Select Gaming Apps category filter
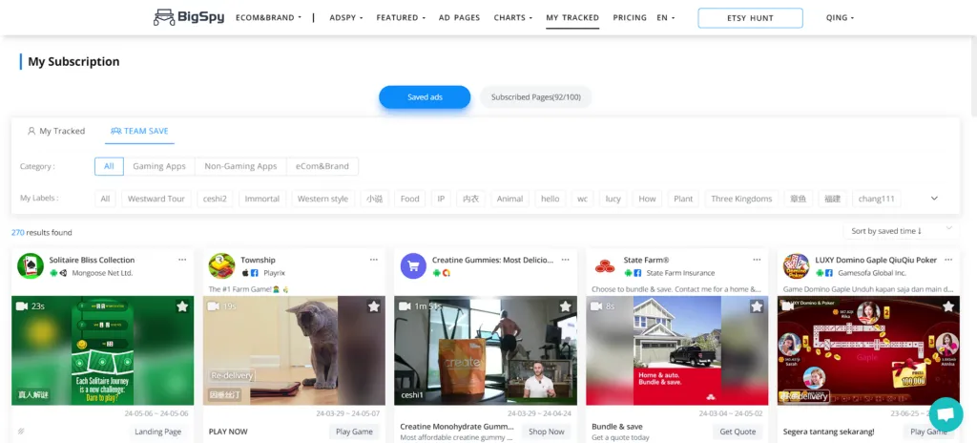The height and width of the screenshot is (443, 977). pyautogui.click(x=159, y=166)
